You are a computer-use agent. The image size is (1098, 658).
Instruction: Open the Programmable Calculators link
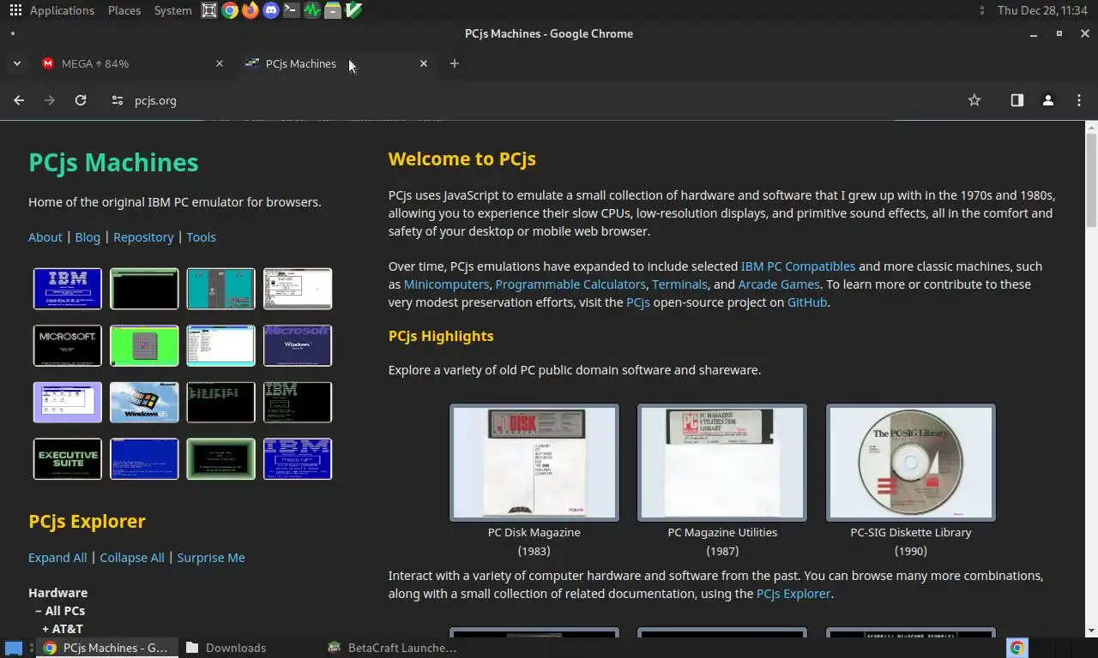tap(570, 284)
